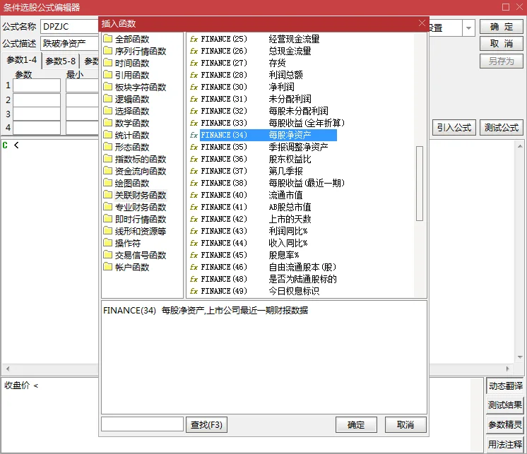Open the 线形和资源等 folder icon

(107, 231)
